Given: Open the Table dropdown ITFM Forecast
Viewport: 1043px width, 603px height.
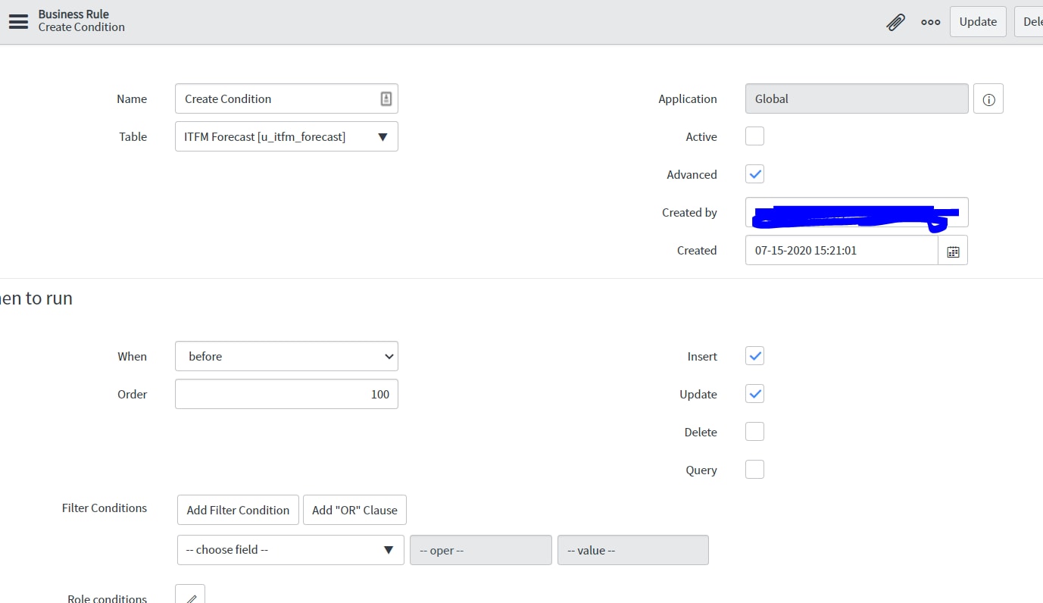Looking at the screenshot, I should click(x=286, y=137).
